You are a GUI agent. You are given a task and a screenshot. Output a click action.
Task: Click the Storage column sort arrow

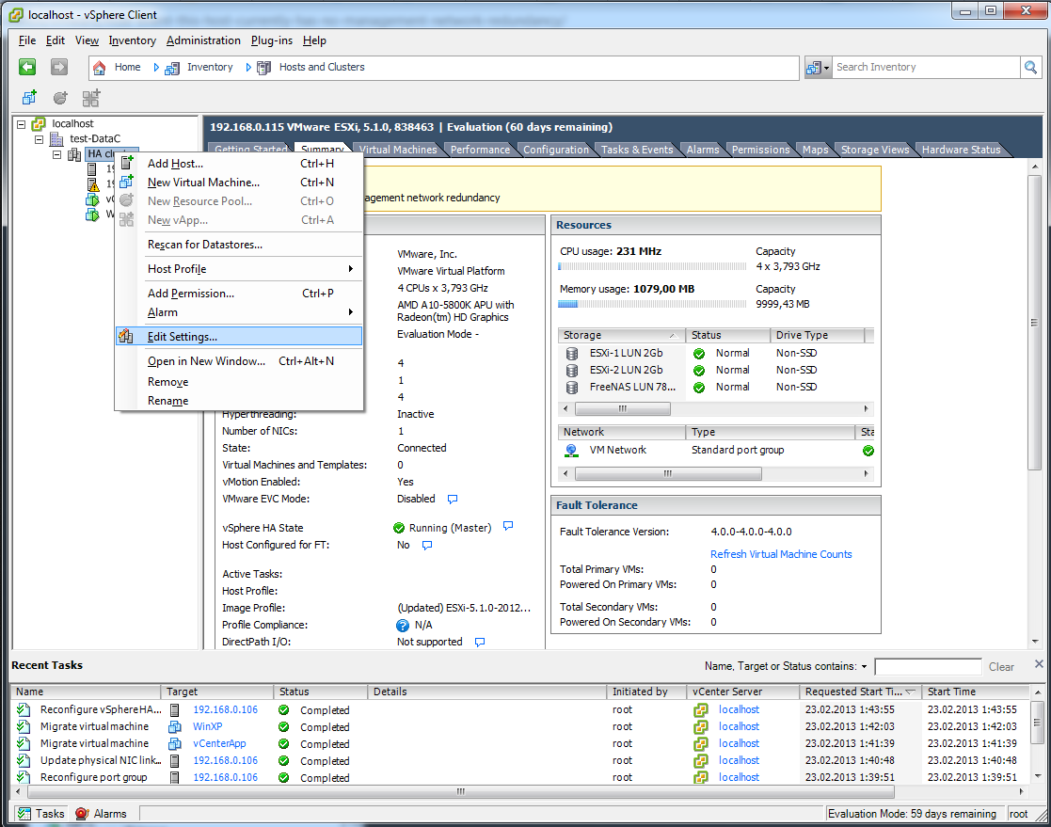(x=673, y=335)
